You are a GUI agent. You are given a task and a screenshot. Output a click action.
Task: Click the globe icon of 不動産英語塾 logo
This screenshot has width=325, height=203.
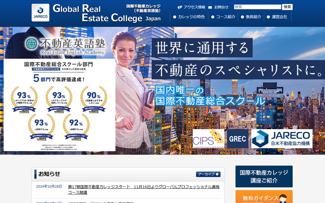(x=32, y=44)
